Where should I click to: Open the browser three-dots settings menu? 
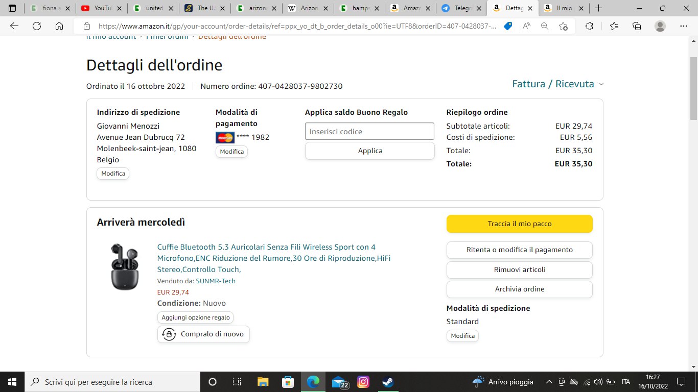(x=683, y=26)
